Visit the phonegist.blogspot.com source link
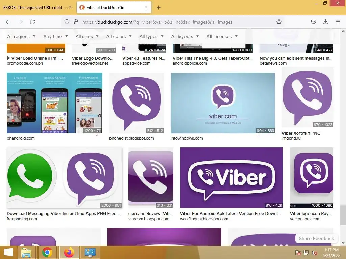The image size is (346, 259). 131,138
